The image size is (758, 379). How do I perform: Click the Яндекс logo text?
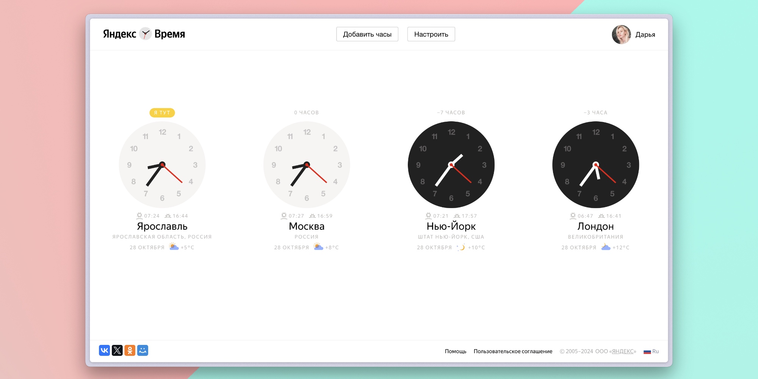pos(119,34)
